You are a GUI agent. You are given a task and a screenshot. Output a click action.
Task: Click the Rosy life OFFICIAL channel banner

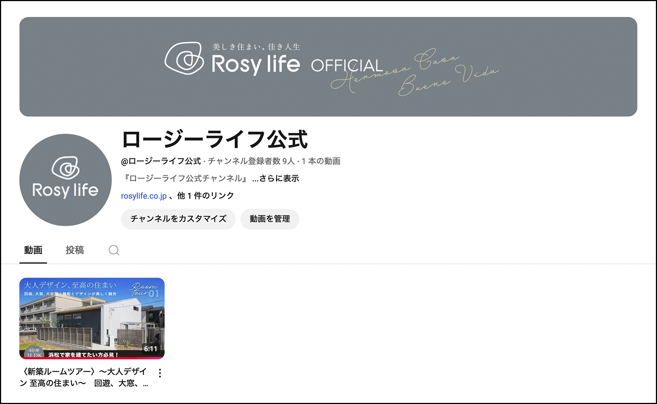click(328, 67)
